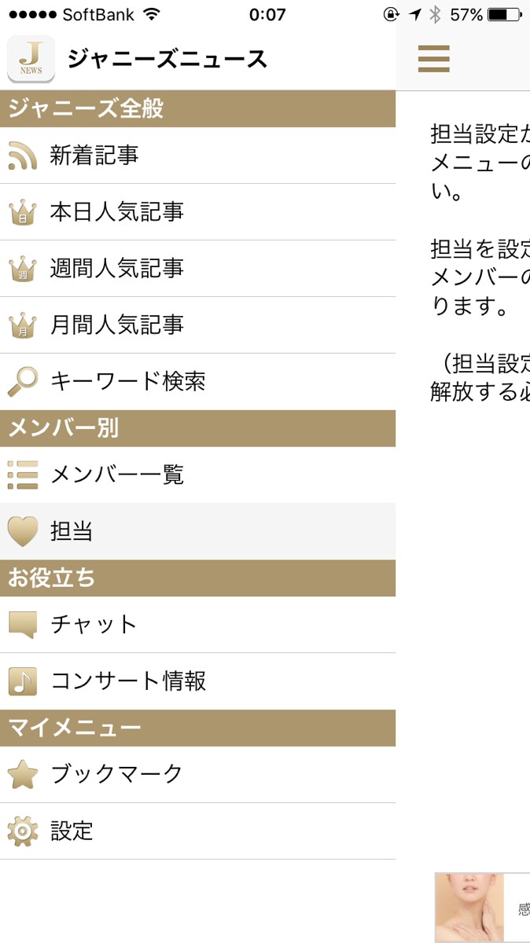
Task: Tap the chat speech bubble icon
Action: tap(23, 625)
